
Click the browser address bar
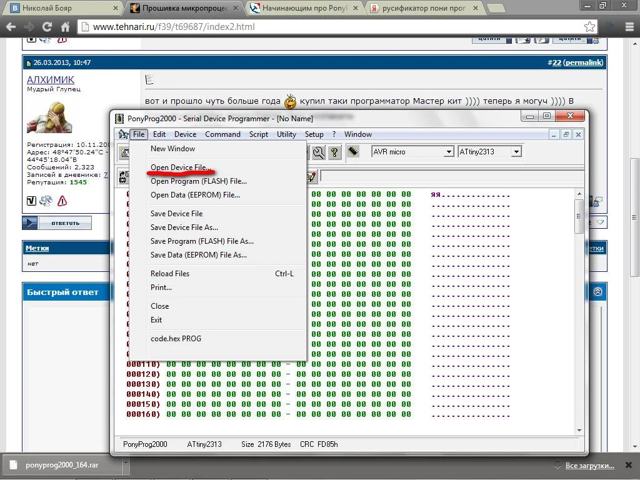[x=337, y=27]
